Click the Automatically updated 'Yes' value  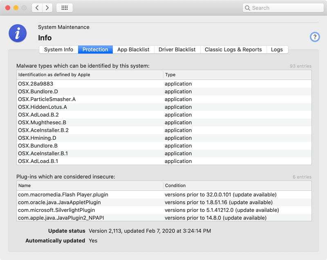(x=93, y=241)
